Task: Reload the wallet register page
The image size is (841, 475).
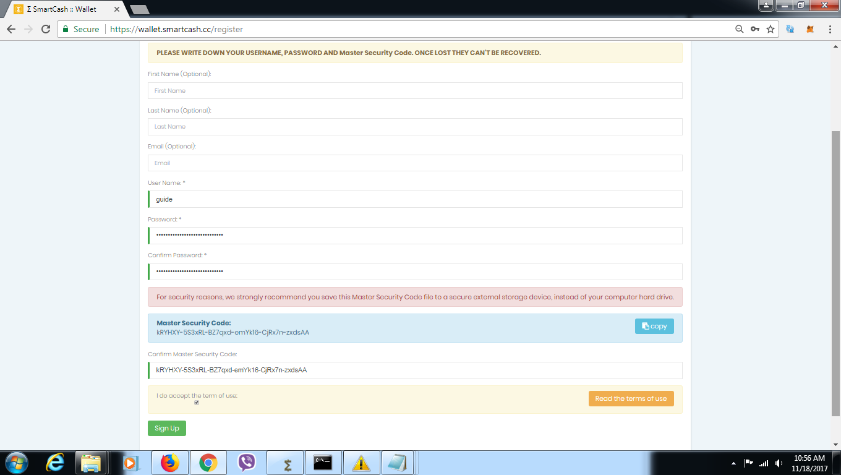Action: (45, 29)
